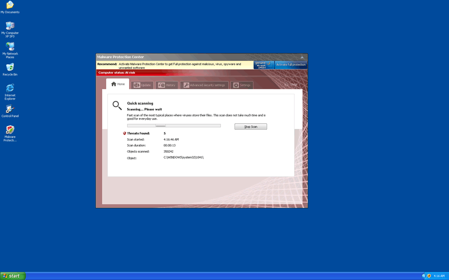Viewport: 449px width, 280px height.
Task: Open My Network Places icon
Action: click(x=10, y=47)
